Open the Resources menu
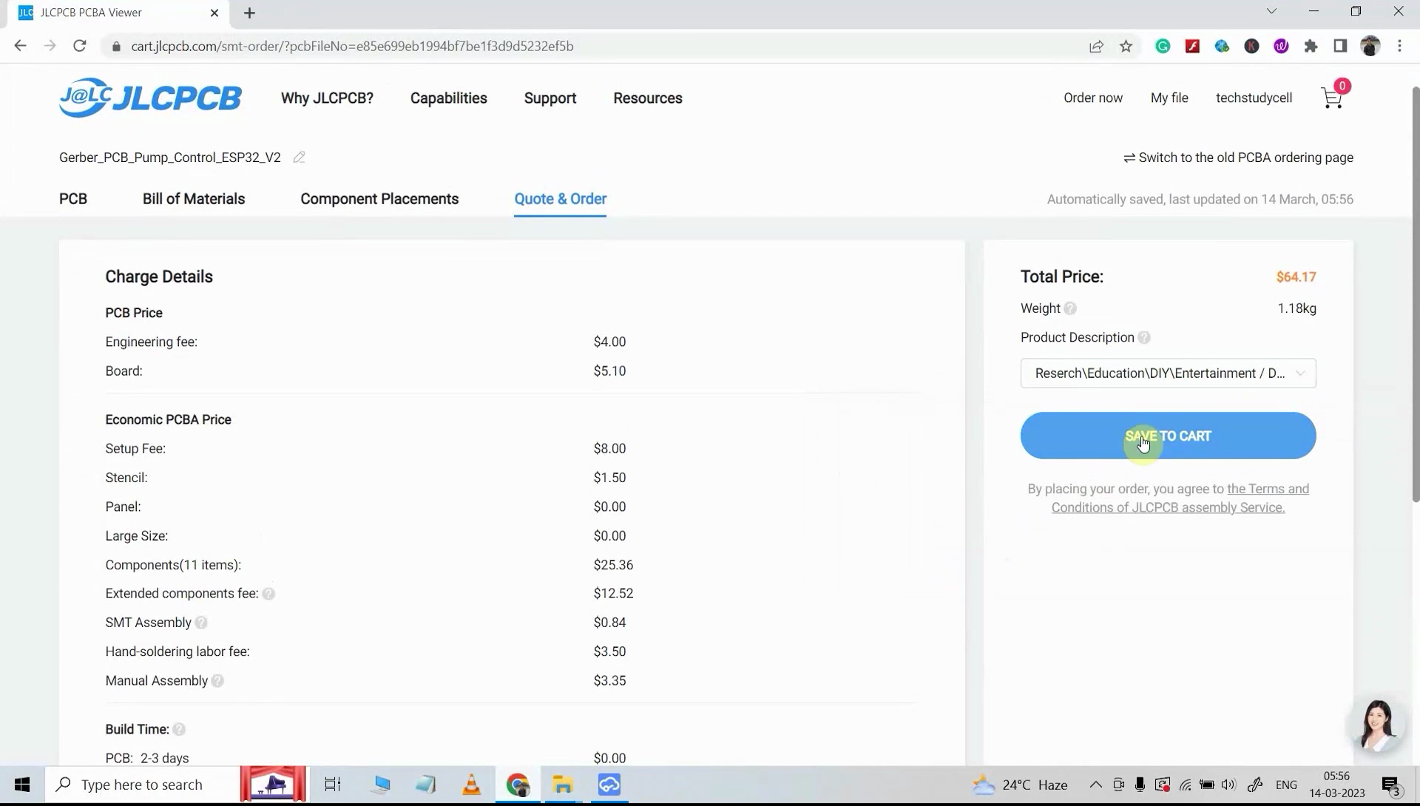 [647, 98]
